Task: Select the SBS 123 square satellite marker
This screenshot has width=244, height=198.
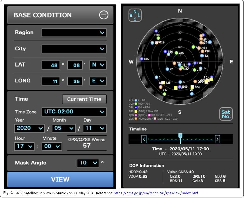Action: coord(192,87)
